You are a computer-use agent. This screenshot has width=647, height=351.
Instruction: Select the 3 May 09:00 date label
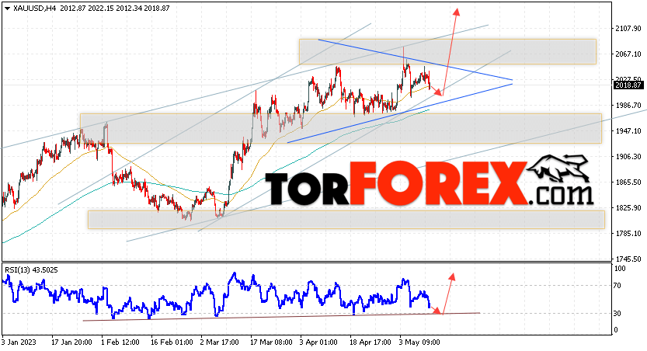click(x=419, y=342)
